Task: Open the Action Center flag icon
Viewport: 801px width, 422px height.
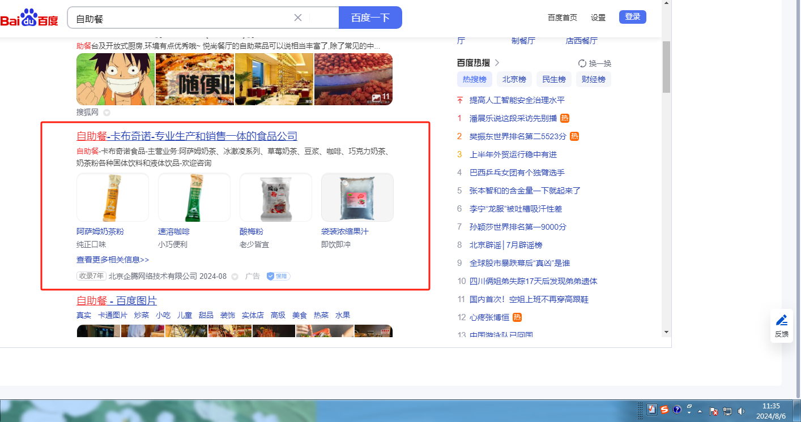Action: [x=714, y=411]
